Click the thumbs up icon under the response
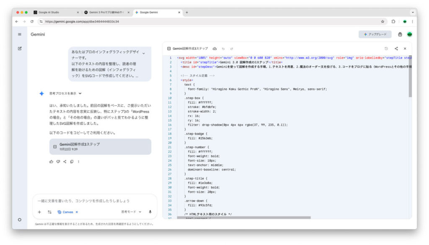 [x=52, y=161]
